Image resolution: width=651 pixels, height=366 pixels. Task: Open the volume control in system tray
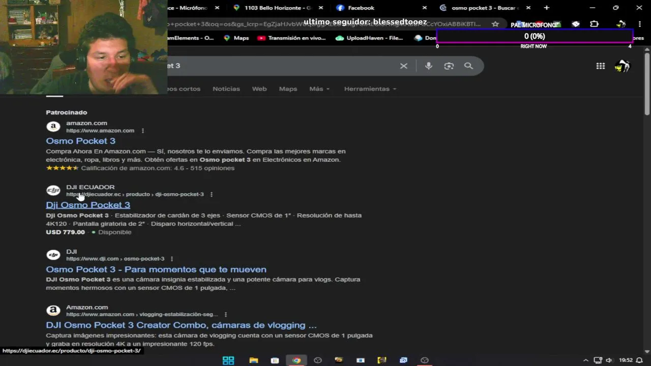coord(609,360)
